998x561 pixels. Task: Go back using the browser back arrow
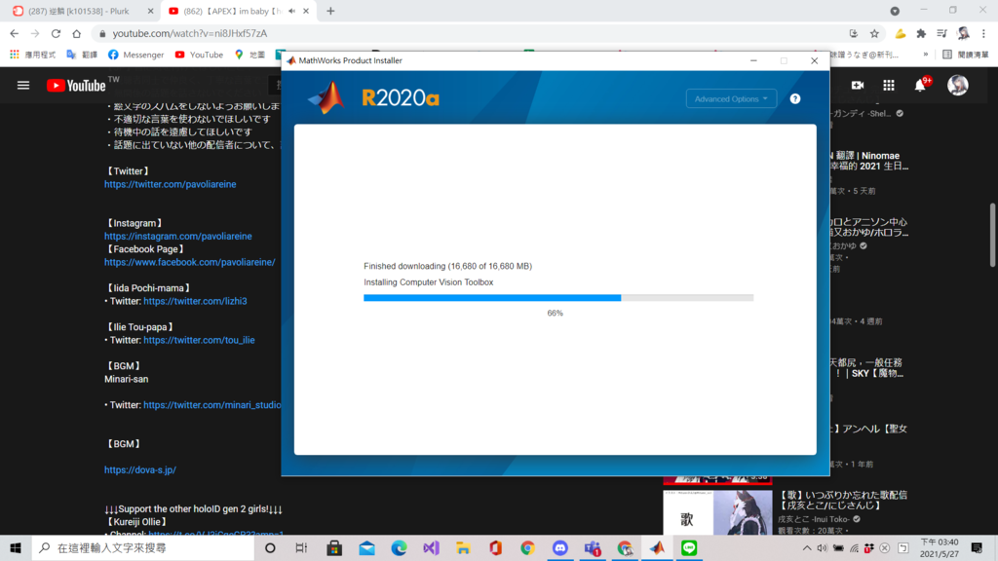click(14, 33)
